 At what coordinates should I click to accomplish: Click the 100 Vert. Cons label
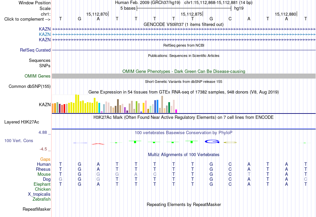coord(19,140)
